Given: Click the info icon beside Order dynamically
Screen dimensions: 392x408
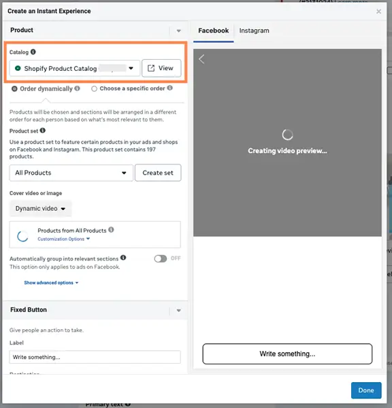Looking at the screenshot, I should 77,88.
